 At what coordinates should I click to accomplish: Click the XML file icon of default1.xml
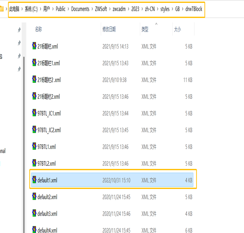34,180
